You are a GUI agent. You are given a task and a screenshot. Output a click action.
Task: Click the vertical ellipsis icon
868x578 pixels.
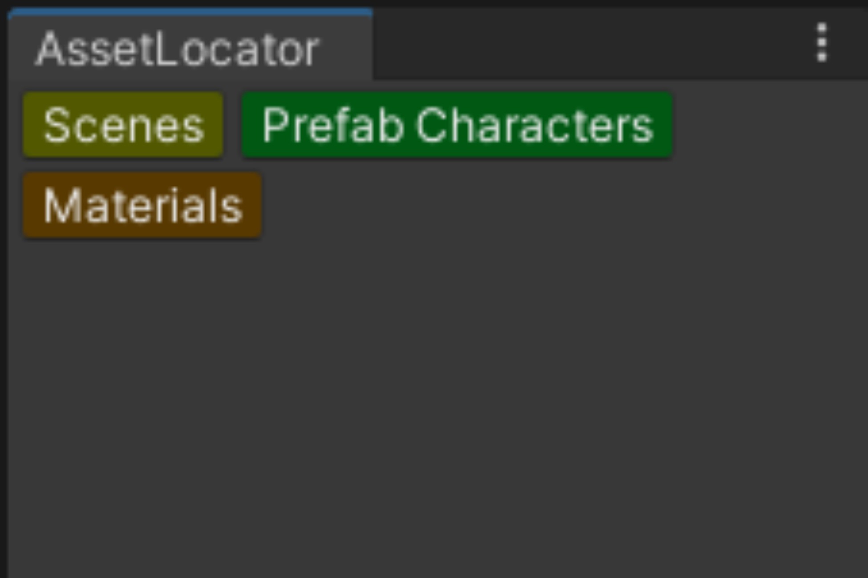(x=822, y=43)
